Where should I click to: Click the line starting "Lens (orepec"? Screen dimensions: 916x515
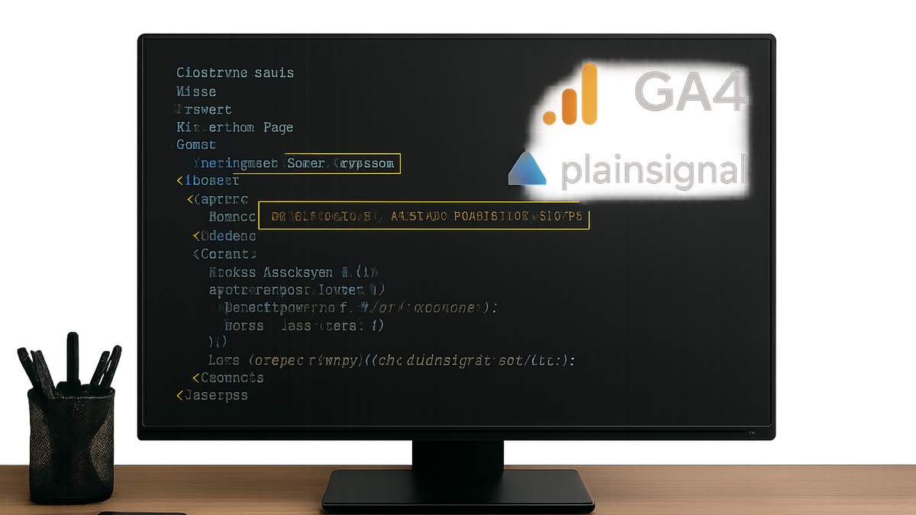tap(392, 360)
